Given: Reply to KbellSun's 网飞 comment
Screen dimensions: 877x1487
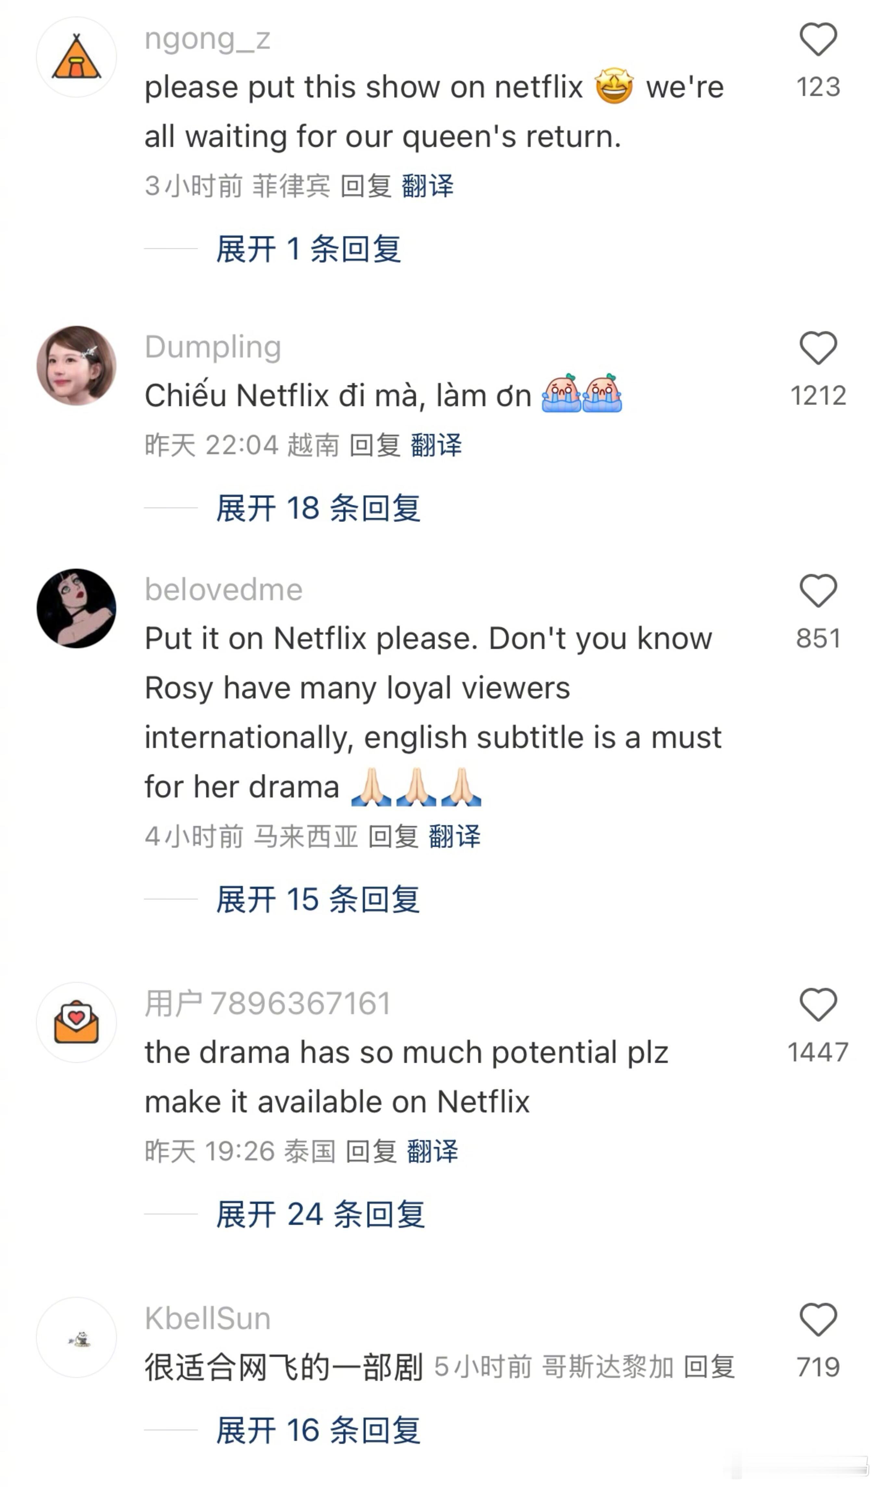Looking at the screenshot, I should point(709,1367).
